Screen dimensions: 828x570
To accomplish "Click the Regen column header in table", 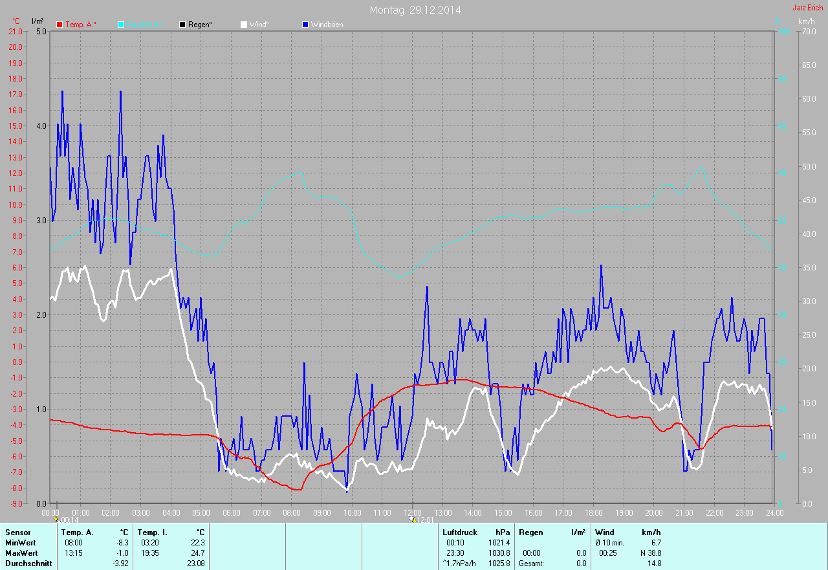I will coord(530,532).
